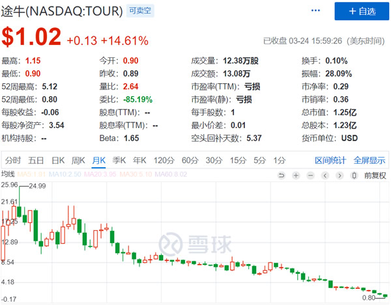
Task: Click the chart reset/undo icon
Action: 281,175
